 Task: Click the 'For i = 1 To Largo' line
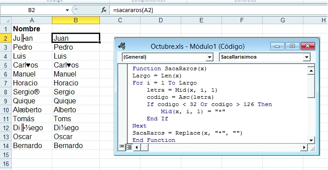(x=164, y=83)
